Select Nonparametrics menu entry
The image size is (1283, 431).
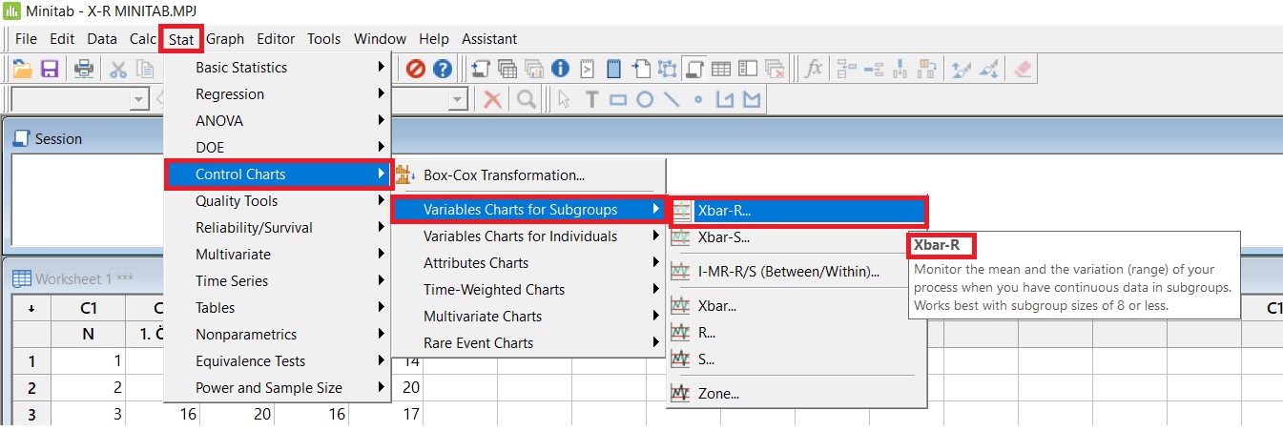(278, 334)
